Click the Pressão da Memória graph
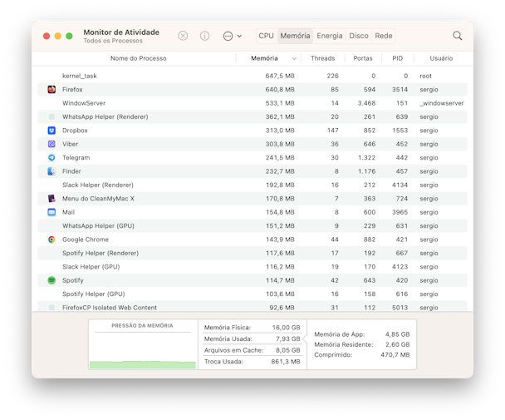The height and width of the screenshot is (420, 505). pos(142,350)
